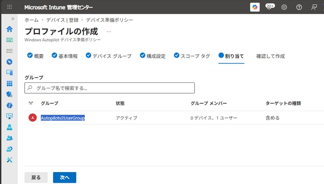Image resolution: width=324 pixels, height=184 pixels.
Task: Focus the group name search field
Action: click(110, 88)
